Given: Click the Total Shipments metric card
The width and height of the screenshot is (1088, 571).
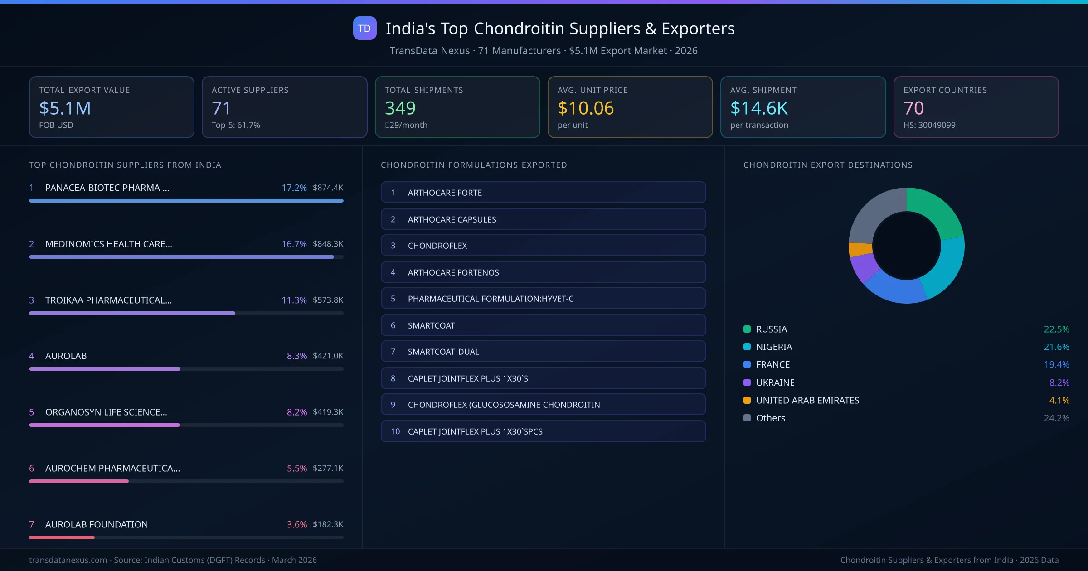Looking at the screenshot, I should (x=457, y=107).
